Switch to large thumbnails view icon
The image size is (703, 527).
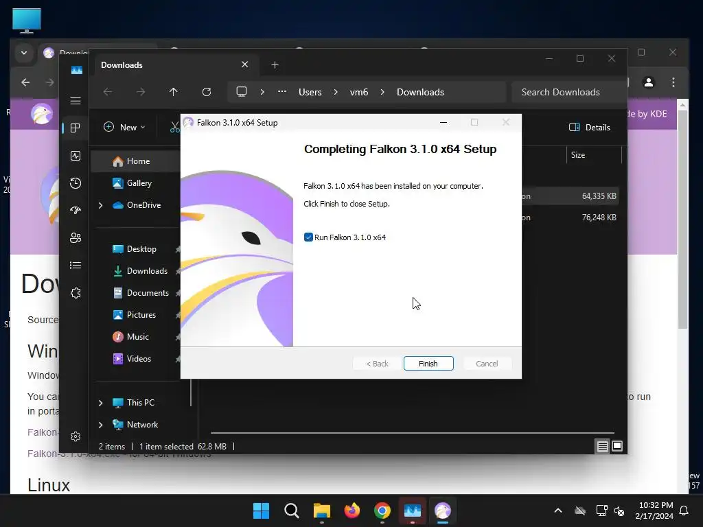click(x=617, y=446)
